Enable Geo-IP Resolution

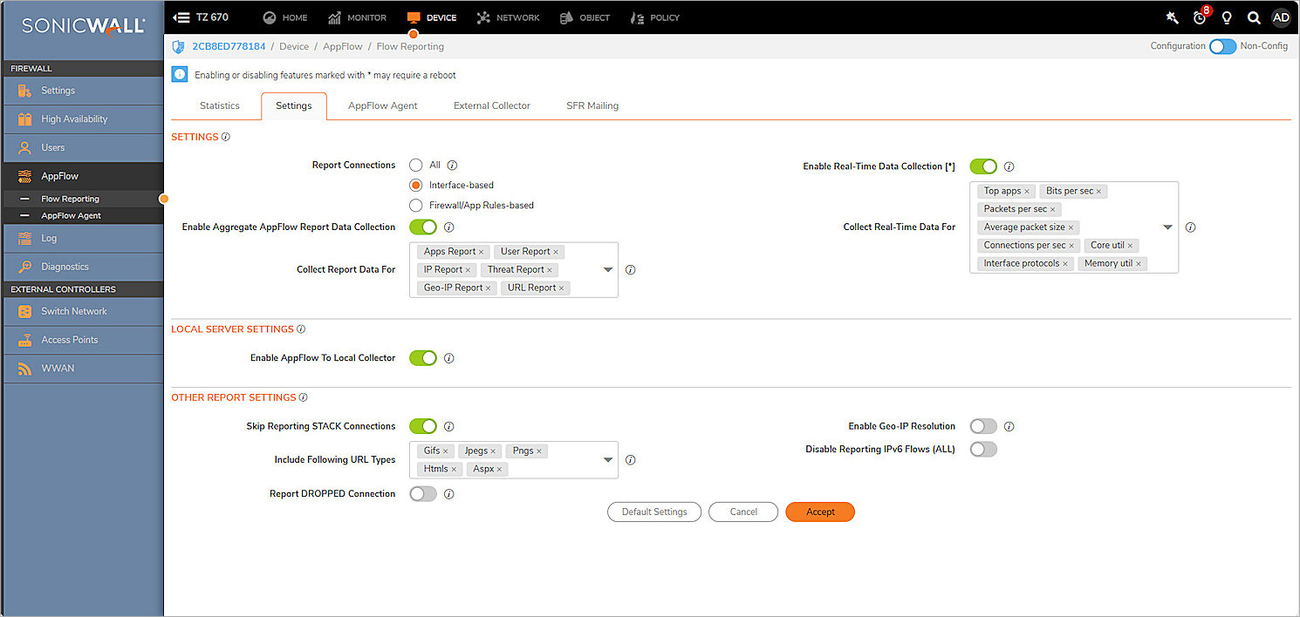tap(983, 426)
